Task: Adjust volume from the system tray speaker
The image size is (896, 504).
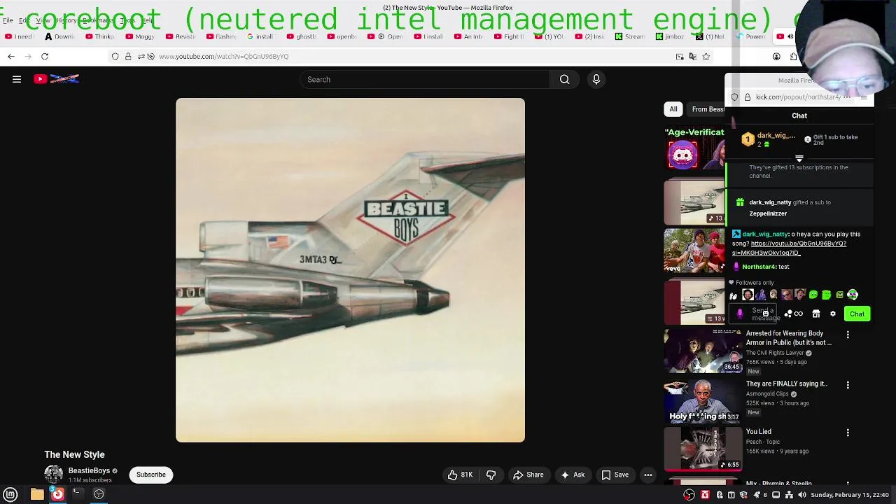Action: (x=802, y=495)
